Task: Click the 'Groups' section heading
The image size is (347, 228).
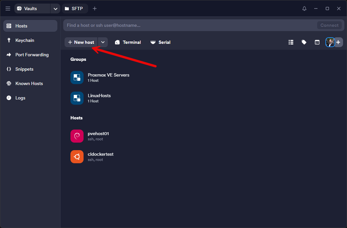Action: [78, 59]
